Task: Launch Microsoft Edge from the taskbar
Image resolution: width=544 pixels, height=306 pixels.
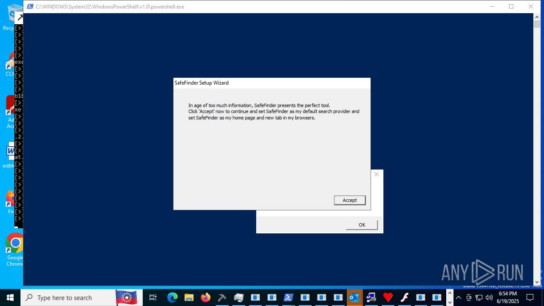Action: pos(172,297)
